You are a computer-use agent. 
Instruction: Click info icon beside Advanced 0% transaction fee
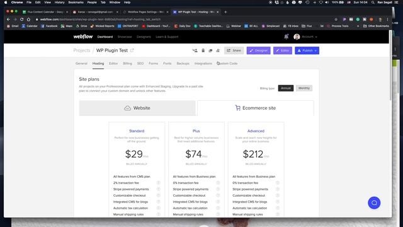tap(278, 183)
